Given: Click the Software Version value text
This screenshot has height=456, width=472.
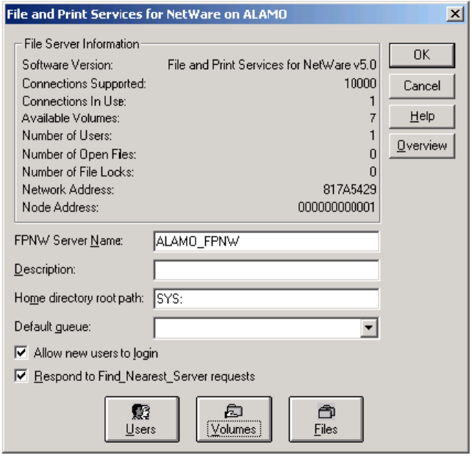Looking at the screenshot, I should point(272,65).
